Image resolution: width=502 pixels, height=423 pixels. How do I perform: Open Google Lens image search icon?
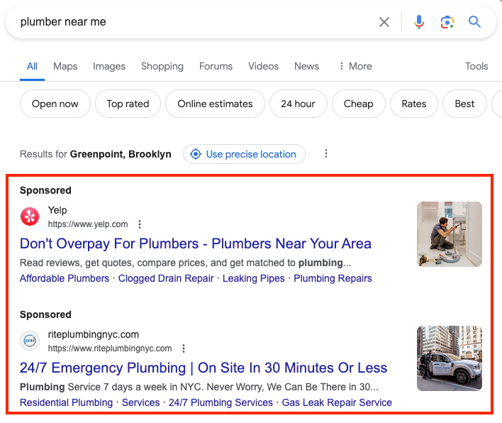click(447, 22)
